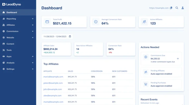Screen dimensions: 189x105
Task: Expand the Settings menu arrow
Action: [33, 69]
